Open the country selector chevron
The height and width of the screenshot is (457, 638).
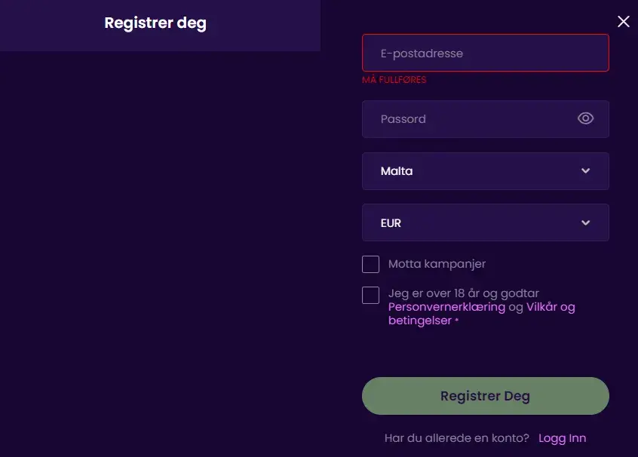pos(585,171)
